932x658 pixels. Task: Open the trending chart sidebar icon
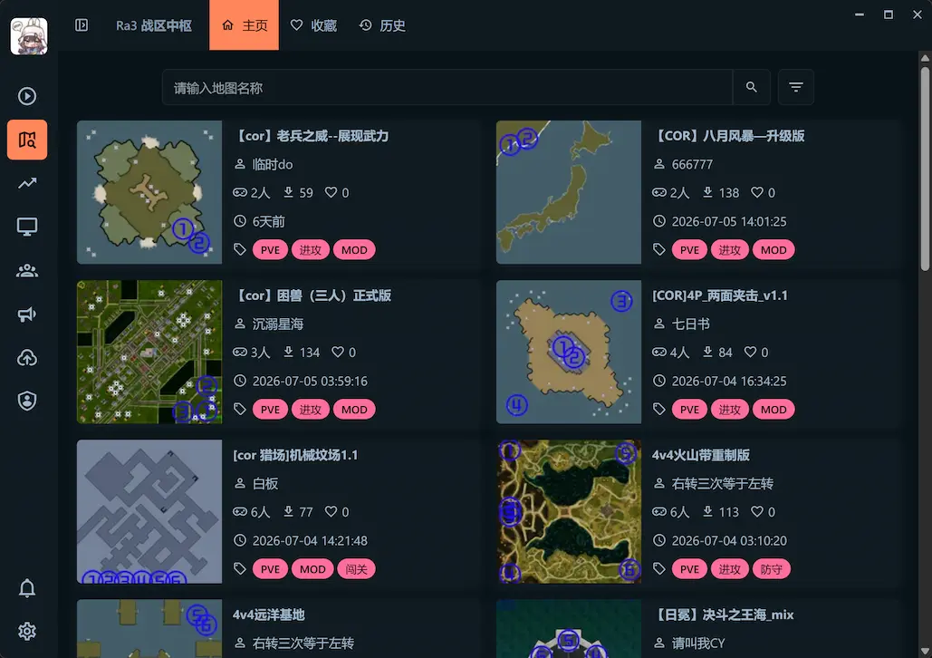(x=27, y=183)
